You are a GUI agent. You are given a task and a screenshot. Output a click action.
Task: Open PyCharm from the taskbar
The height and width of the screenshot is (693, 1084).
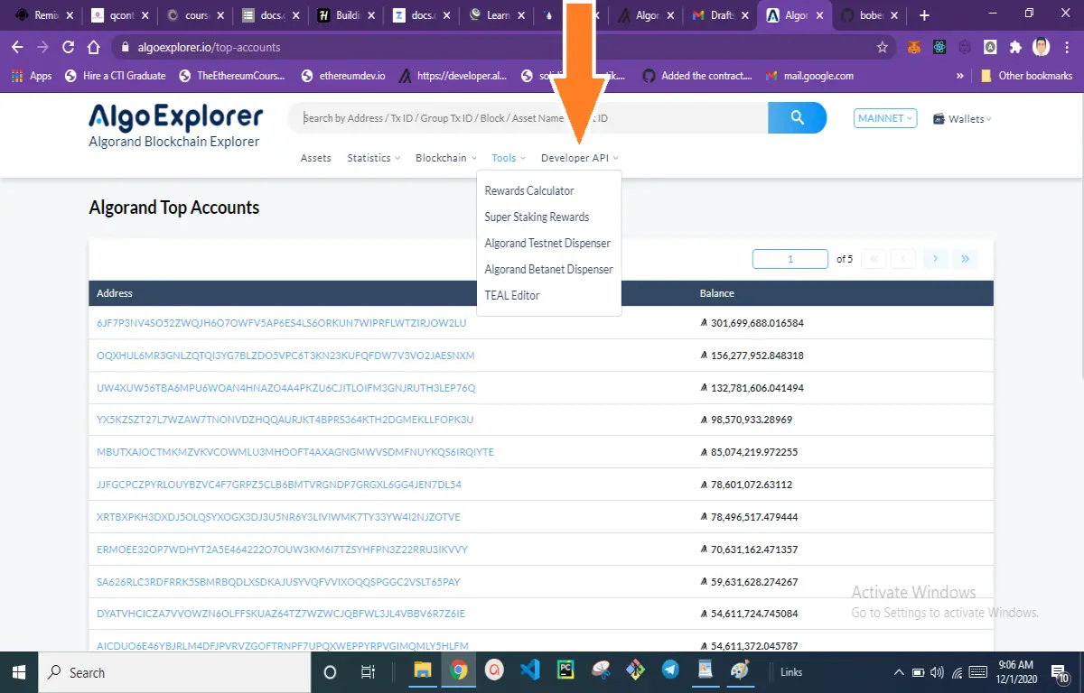[565, 671]
